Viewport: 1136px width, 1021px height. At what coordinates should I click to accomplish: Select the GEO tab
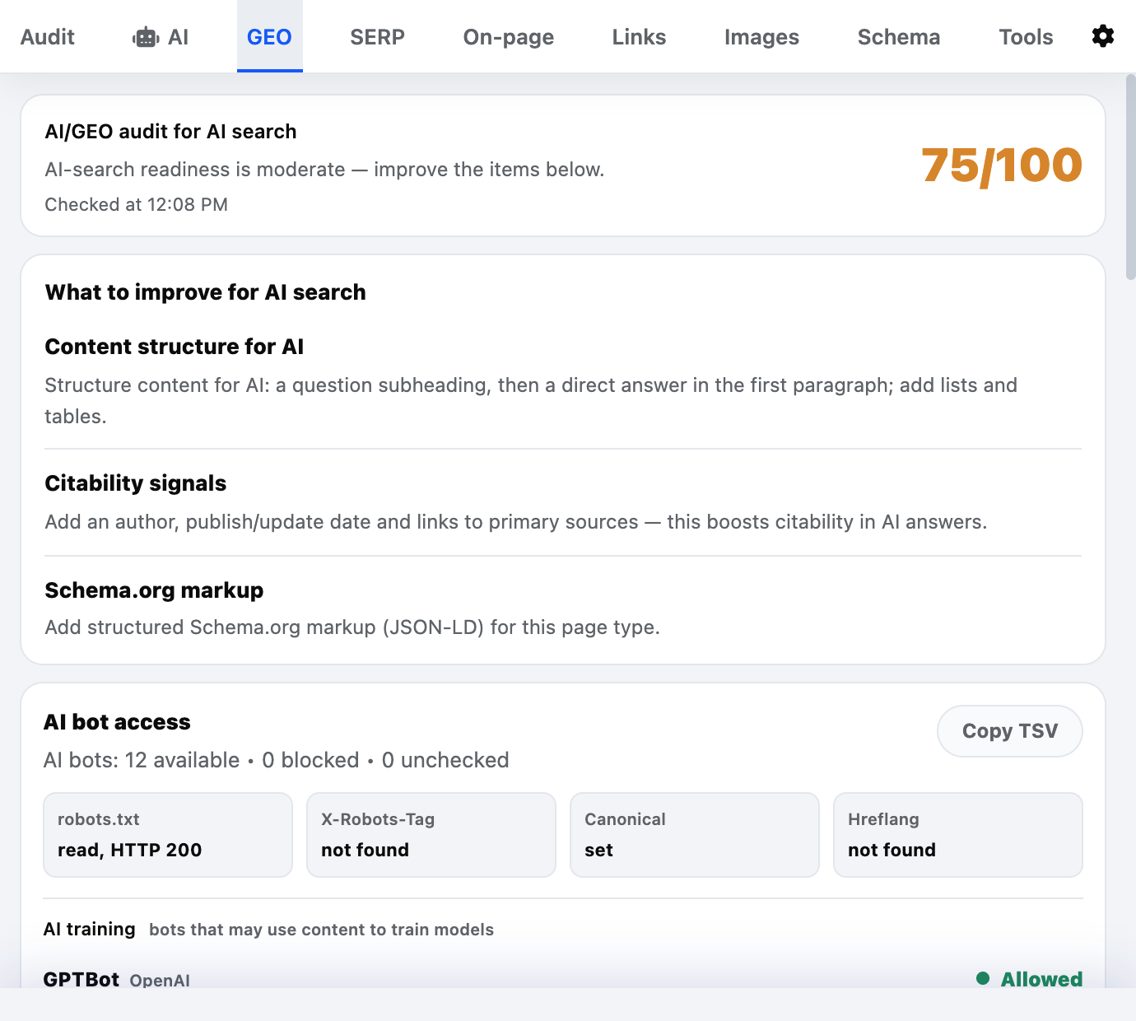(269, 37)
